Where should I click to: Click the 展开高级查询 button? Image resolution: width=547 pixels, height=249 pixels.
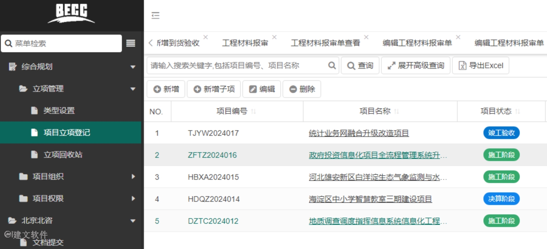coord(416,65)
